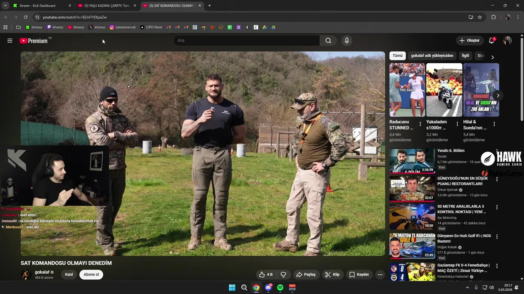Open Yeraltı 6. Bölüm thumbnail
Screen dimensions: 524x294
(x=412, y=161)
